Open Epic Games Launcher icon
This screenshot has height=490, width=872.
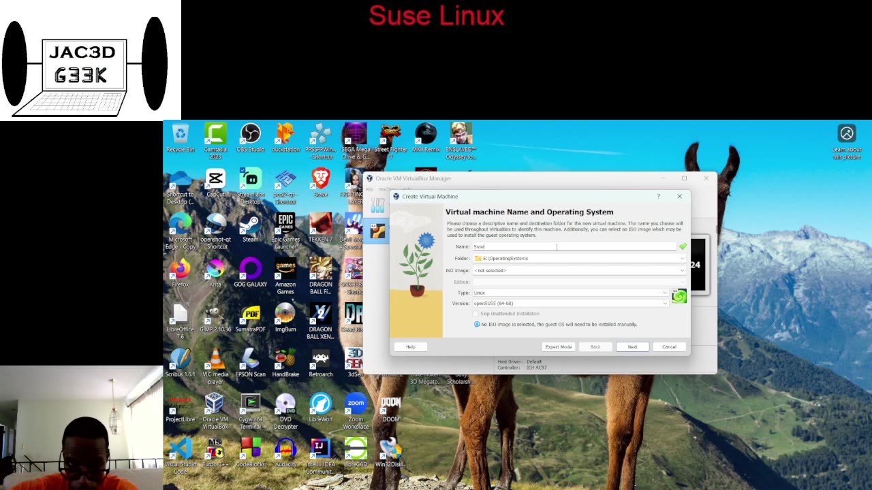tap(285, 231)
